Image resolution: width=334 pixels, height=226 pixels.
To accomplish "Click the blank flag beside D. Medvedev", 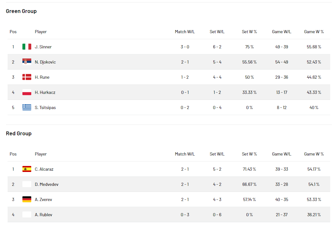I will click(27, 184).
